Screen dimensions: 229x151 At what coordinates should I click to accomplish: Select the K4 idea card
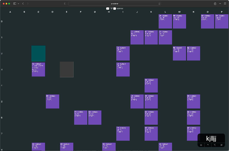pos(151,85)
